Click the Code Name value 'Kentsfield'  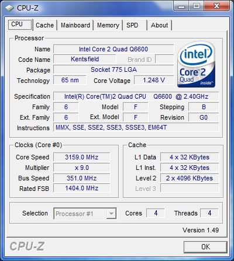pyautogui.click(x=85, y=59)
